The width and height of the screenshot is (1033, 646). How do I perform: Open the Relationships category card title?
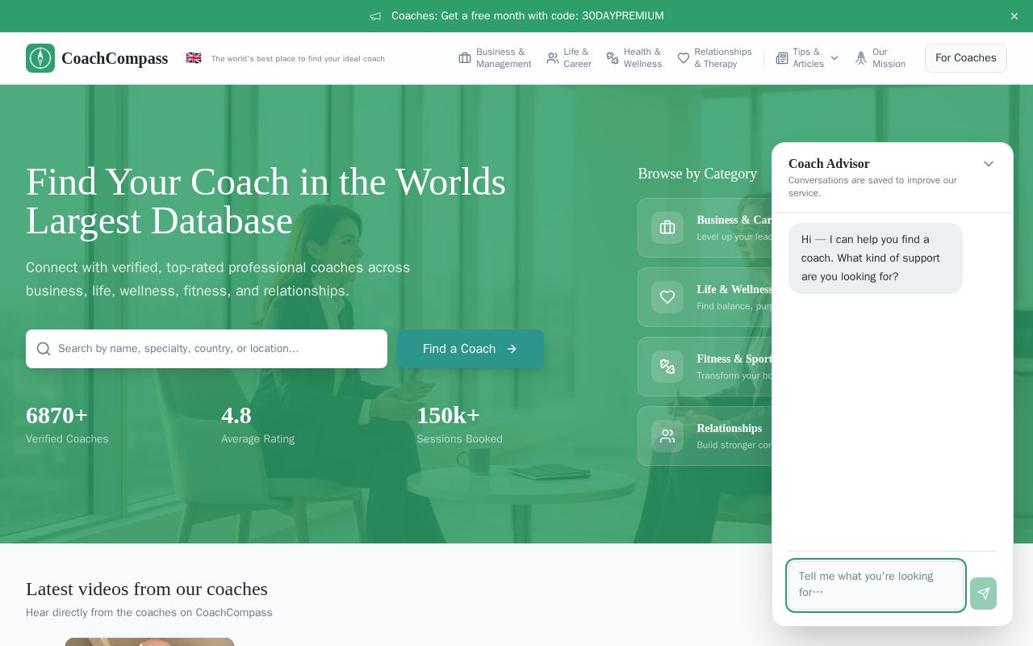point(730,428)
